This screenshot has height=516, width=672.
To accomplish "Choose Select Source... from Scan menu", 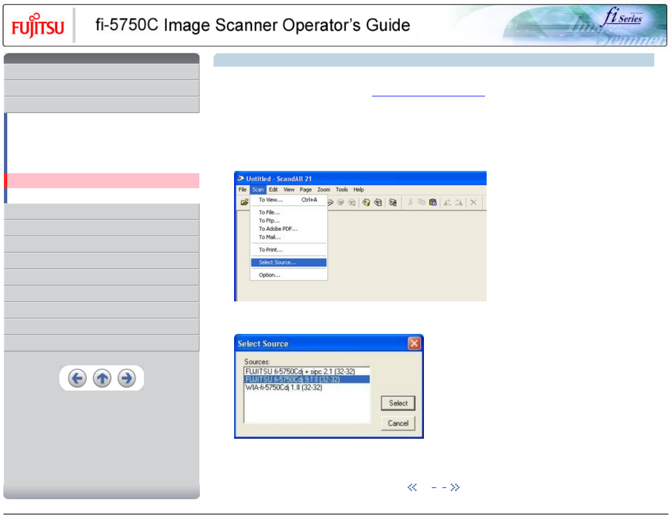I will pos(277,262).
